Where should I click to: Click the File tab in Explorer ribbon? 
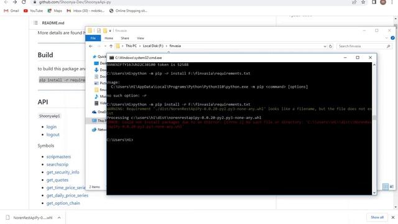click(93, 38)
